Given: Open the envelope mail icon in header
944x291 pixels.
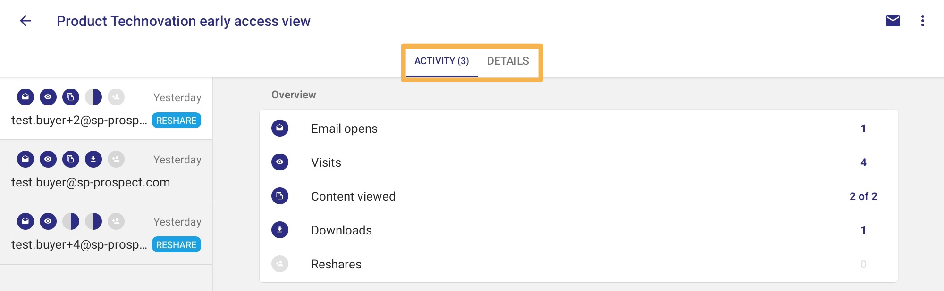Looking at the screenshot, I should pyautogui.click(x=893, y=21).
